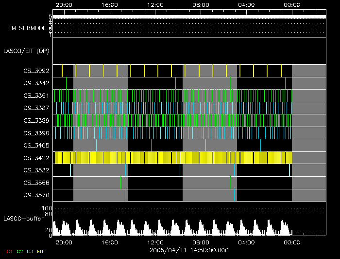
Task: Click the 2005/04/11 14:50:00.000 timestamp
Action: (188, 249)
